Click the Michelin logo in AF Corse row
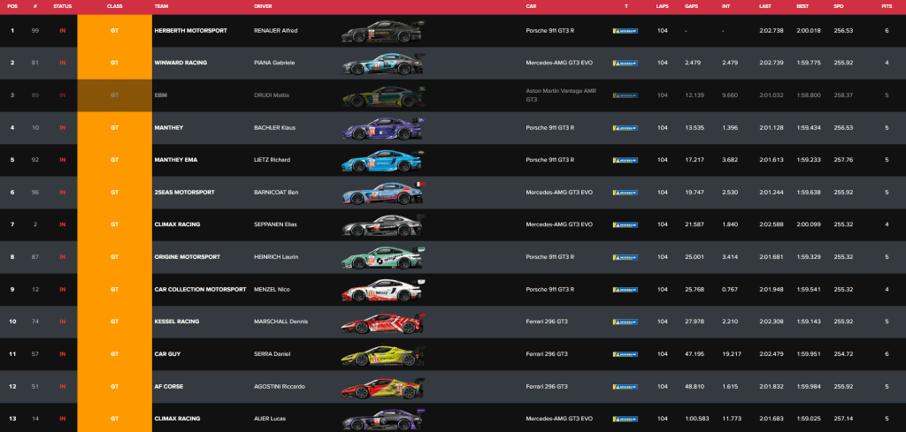 click(626, 386)
